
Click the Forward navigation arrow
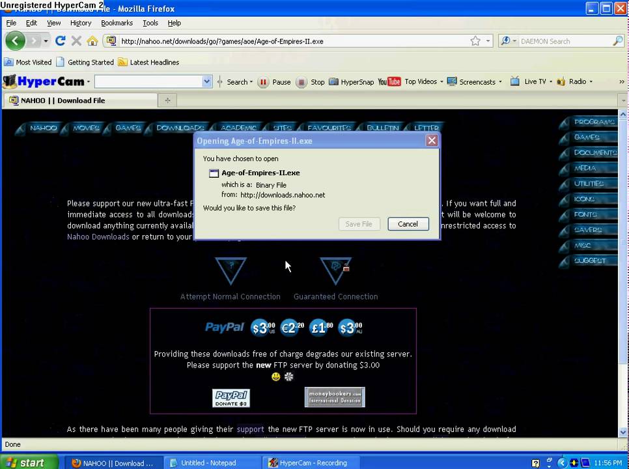[34, 41]
